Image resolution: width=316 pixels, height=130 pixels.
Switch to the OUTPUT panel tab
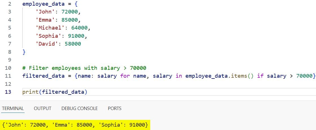click(42, 108)
